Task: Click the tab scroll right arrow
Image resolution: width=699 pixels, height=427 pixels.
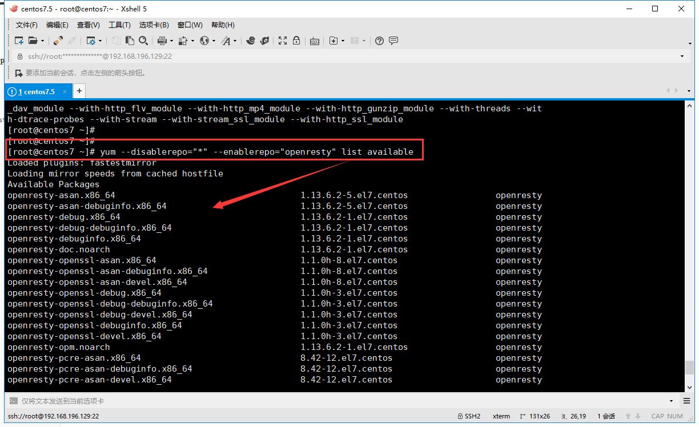Action: pos(677,91)
